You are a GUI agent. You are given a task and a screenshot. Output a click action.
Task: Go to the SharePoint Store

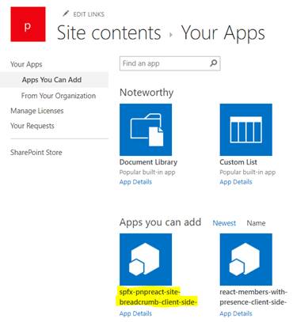(x=36, y=153)
